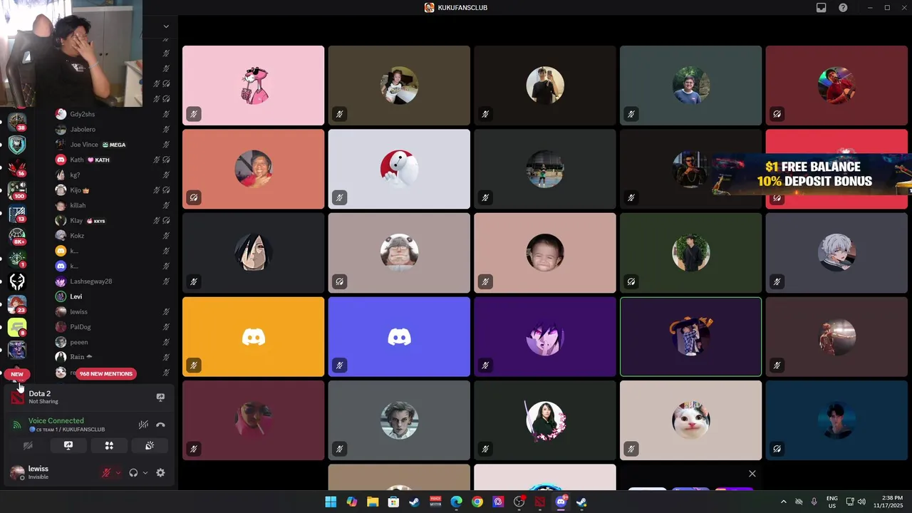Open the white Baymax Santa avatar tile
This screenshot has height=513, width=912.
[399, 169]
